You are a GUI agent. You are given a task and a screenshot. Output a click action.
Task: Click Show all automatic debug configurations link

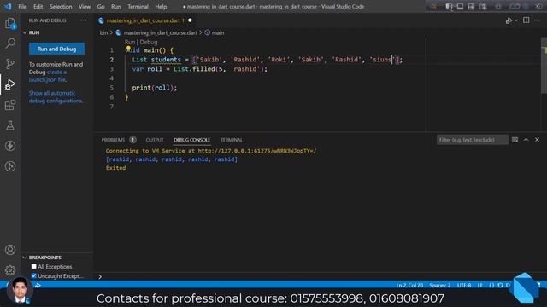pos(56,96)
